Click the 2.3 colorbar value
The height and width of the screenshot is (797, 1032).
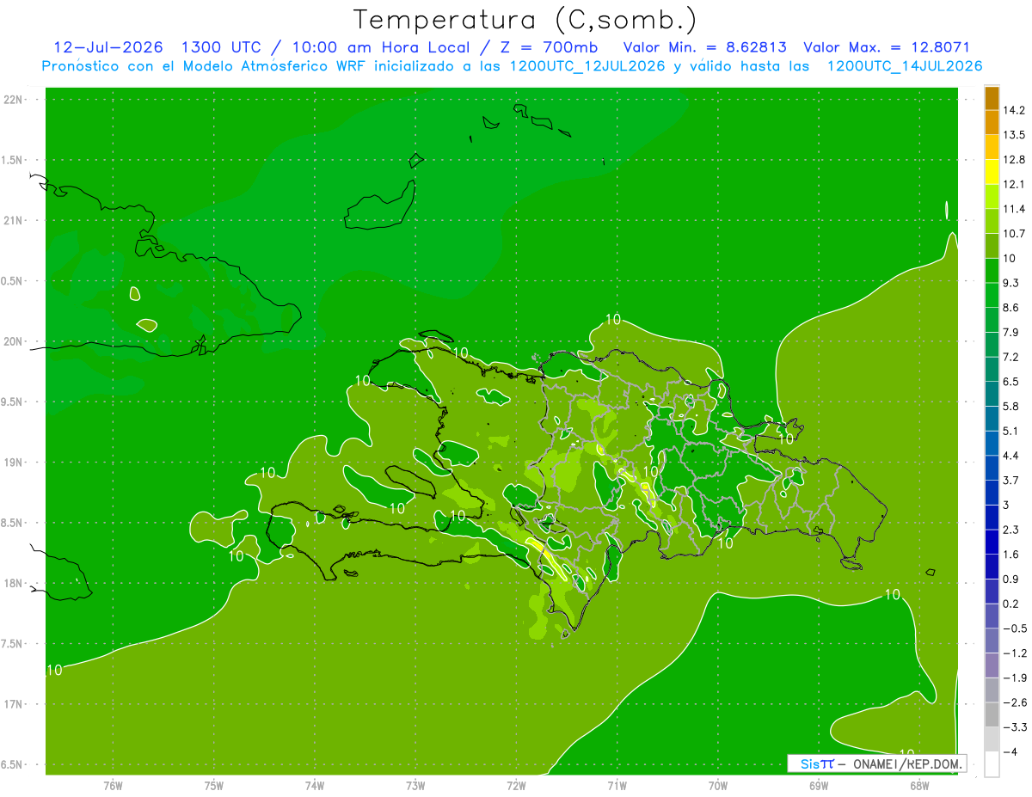tap(1011, 530)
